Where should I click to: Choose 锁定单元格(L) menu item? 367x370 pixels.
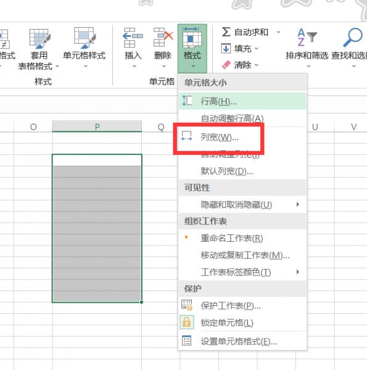tap(242, 323)
